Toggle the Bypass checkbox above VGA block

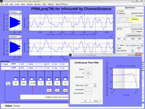pos(49,79)
